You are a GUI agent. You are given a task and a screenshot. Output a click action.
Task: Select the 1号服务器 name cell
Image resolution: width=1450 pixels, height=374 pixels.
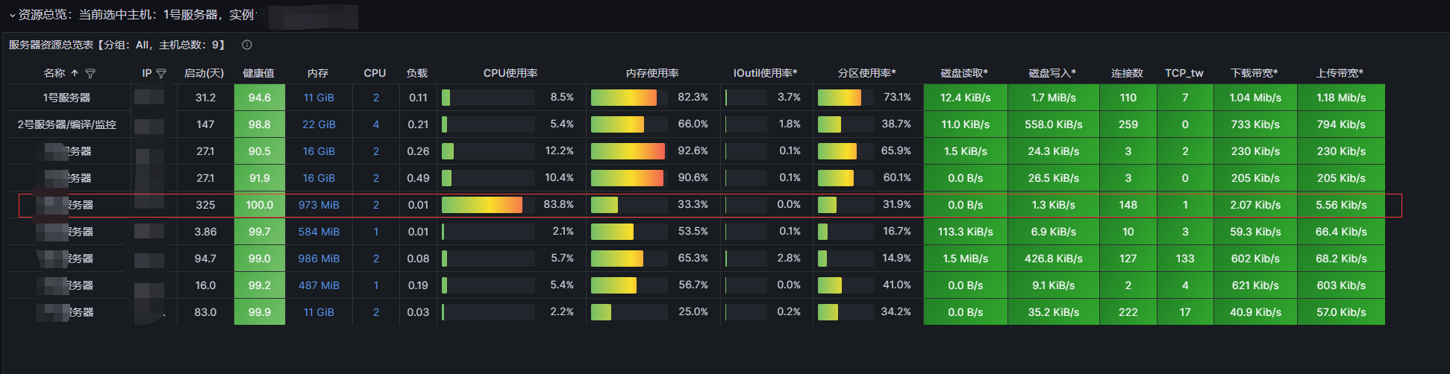(x=66, y=98)
